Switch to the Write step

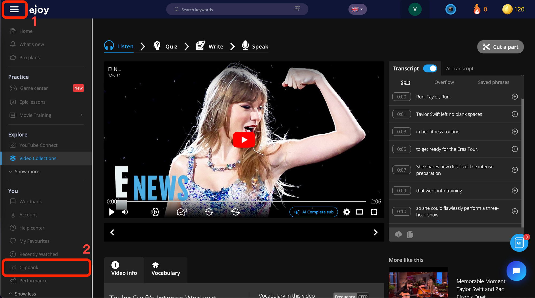[x=209, y=46]
